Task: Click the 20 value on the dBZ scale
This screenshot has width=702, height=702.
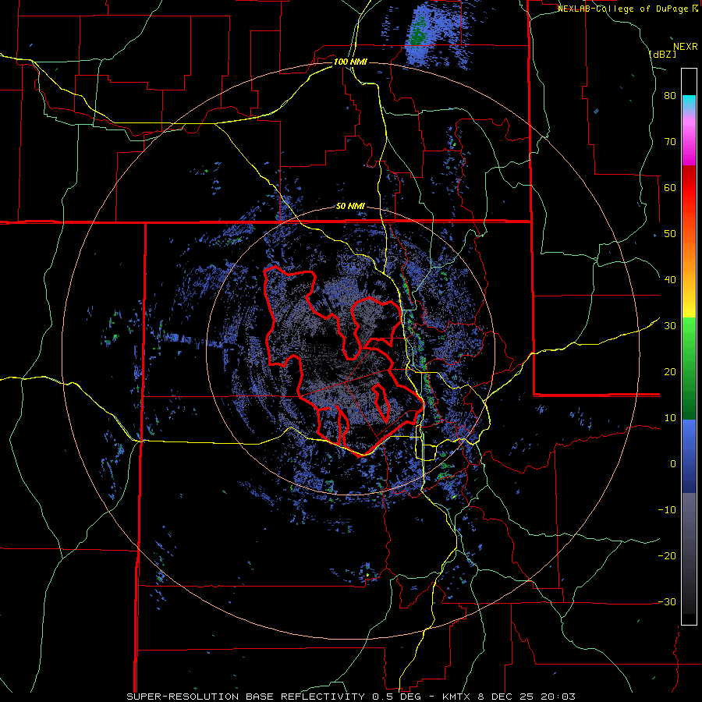Action: (x=670, y=372)
